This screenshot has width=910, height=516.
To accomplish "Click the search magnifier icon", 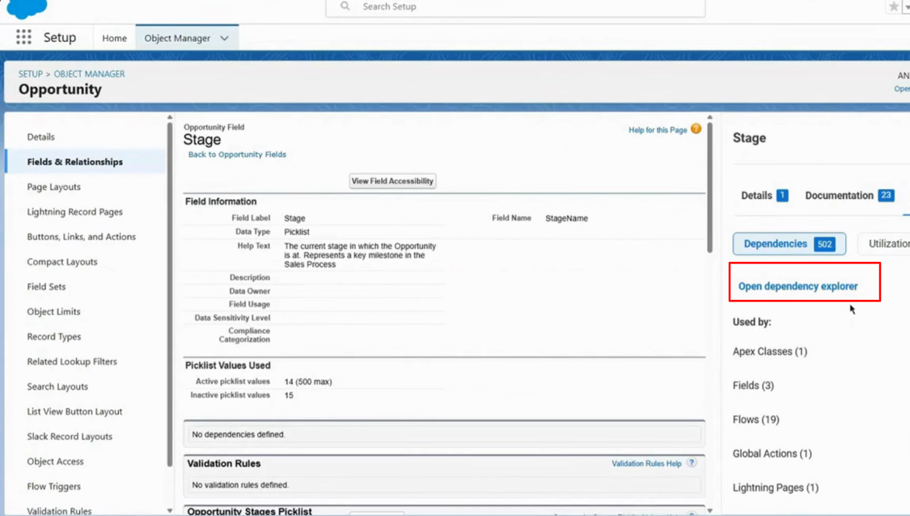I will pos(345,6).
